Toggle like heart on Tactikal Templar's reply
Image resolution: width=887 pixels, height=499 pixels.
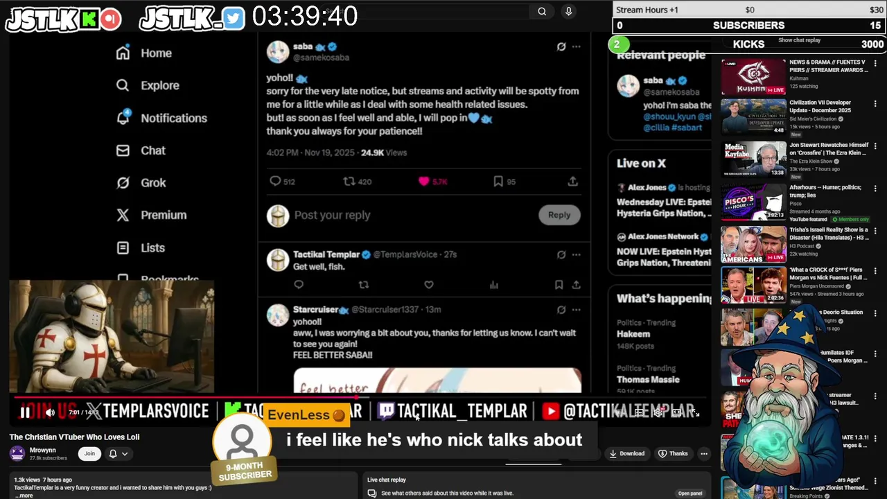pos(428,285)
